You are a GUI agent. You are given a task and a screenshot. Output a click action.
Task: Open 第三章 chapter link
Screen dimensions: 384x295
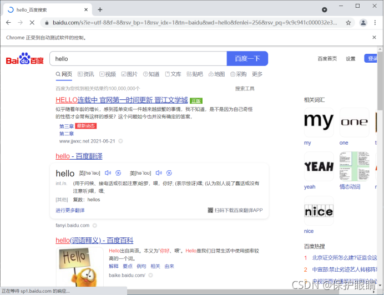coord(67,126)
